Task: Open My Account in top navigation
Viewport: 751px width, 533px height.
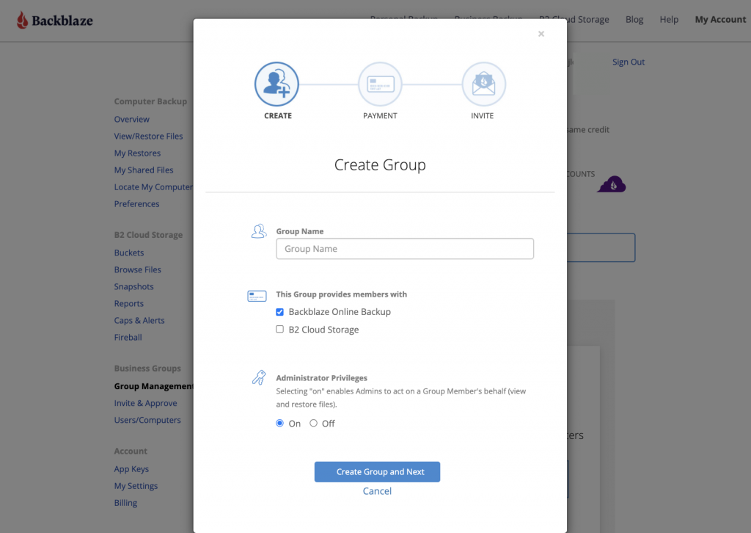Action: (720, 20)
